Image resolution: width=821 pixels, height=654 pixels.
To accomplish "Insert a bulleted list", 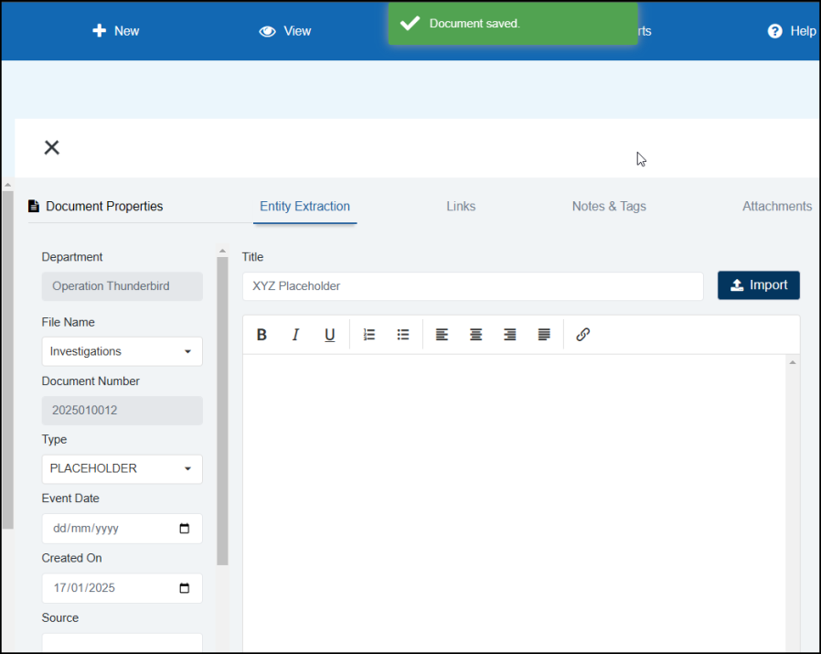I will [x=402, y=335].
